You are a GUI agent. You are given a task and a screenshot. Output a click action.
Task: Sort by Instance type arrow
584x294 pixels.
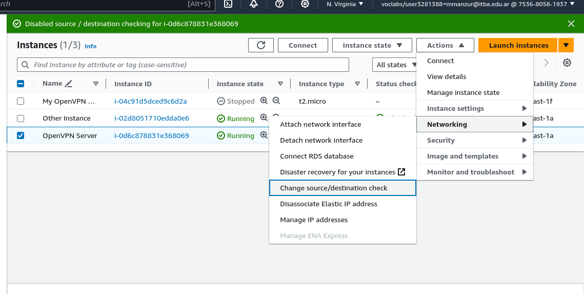coord(357,84)
